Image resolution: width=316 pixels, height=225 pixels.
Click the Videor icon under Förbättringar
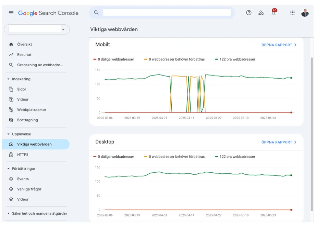(11, 199)
